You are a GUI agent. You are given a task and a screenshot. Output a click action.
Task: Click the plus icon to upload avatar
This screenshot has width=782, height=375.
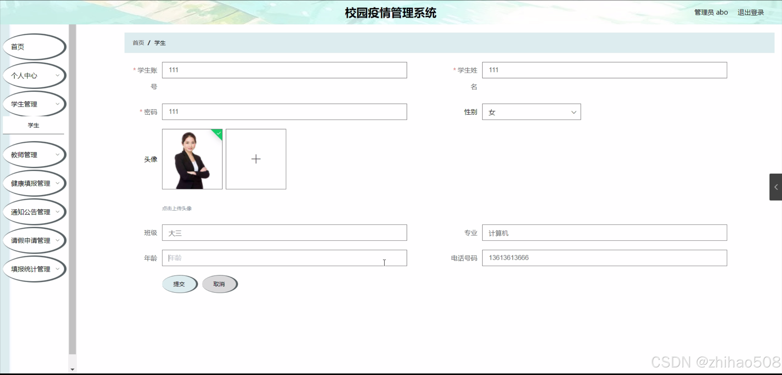tap(256, 159)
